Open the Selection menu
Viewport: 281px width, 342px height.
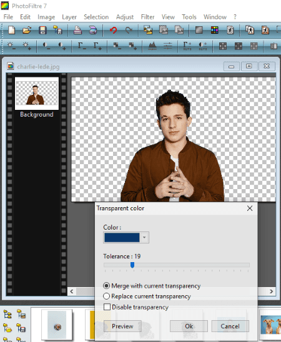point(96,17)
